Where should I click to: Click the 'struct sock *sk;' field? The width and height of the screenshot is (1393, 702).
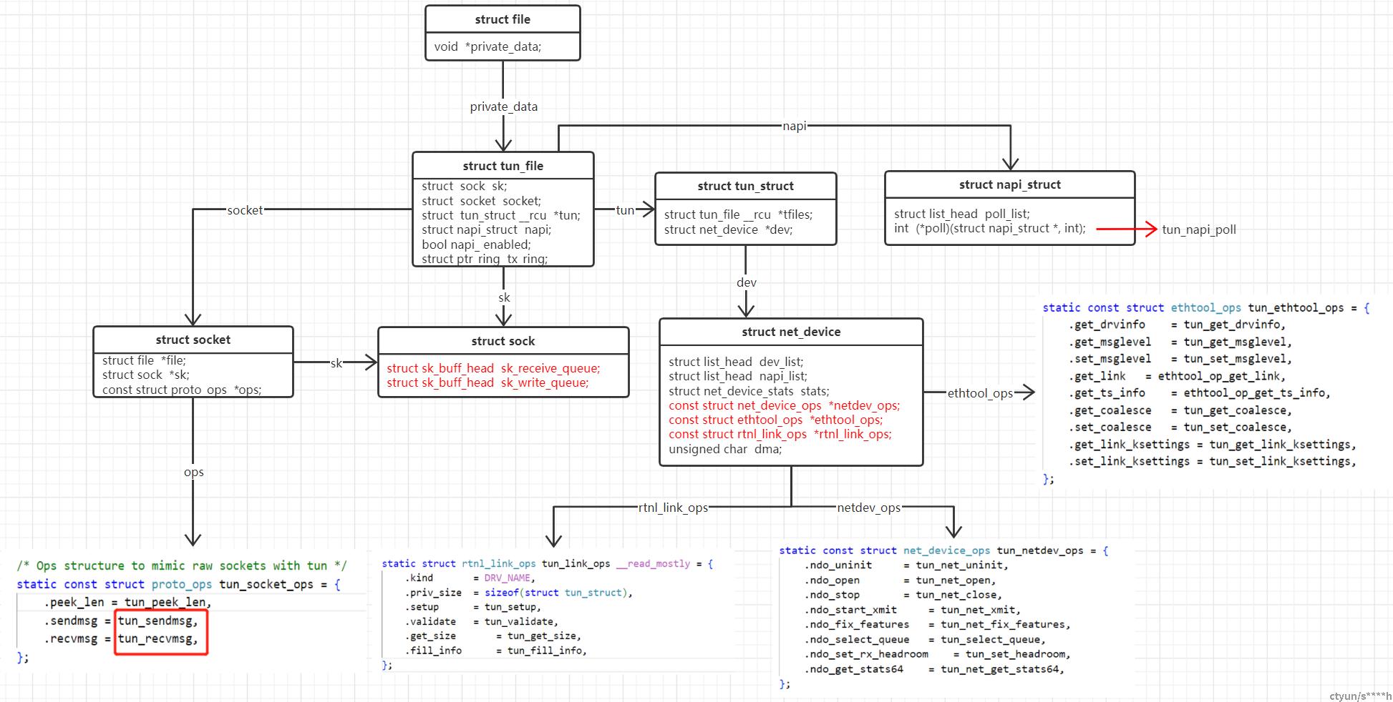145,375
